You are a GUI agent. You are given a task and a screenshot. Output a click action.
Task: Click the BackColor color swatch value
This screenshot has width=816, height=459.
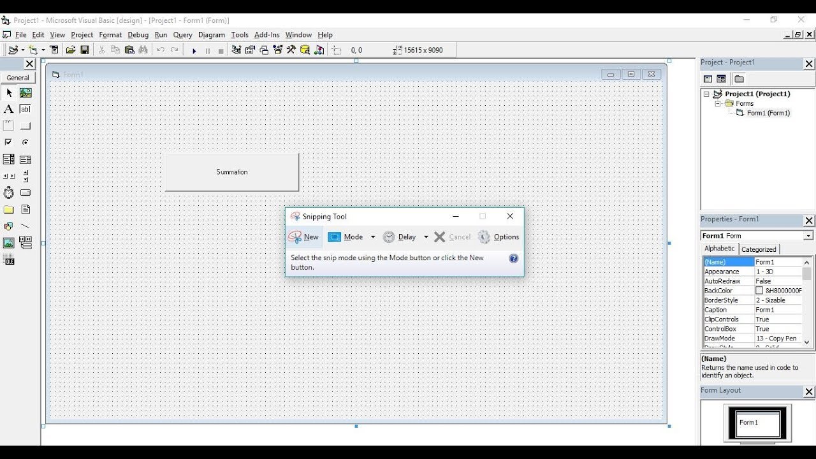pyautogui.click(x=759, y=291)
